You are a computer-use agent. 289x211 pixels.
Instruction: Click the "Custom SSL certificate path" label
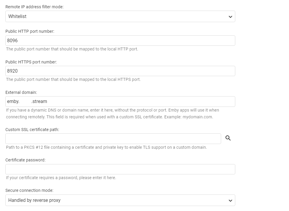(32, 130)
